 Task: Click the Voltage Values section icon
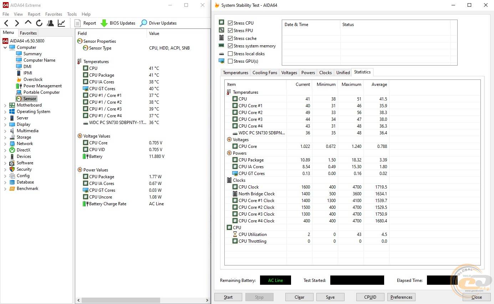pos(80,136)
